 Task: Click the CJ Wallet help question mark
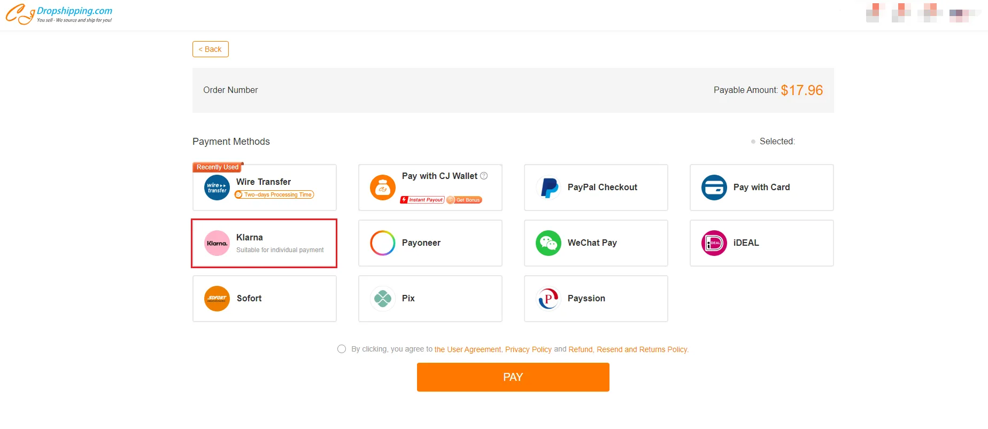point(484,176)
